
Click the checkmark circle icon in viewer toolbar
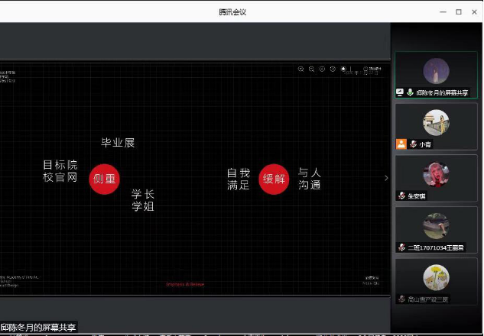(x=333, y=69)
